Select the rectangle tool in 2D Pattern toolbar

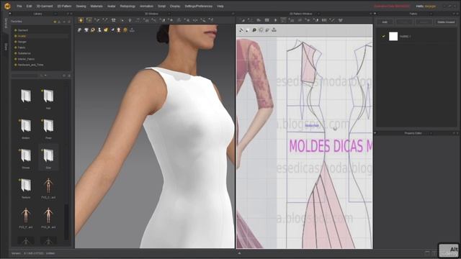click(267, 20)
